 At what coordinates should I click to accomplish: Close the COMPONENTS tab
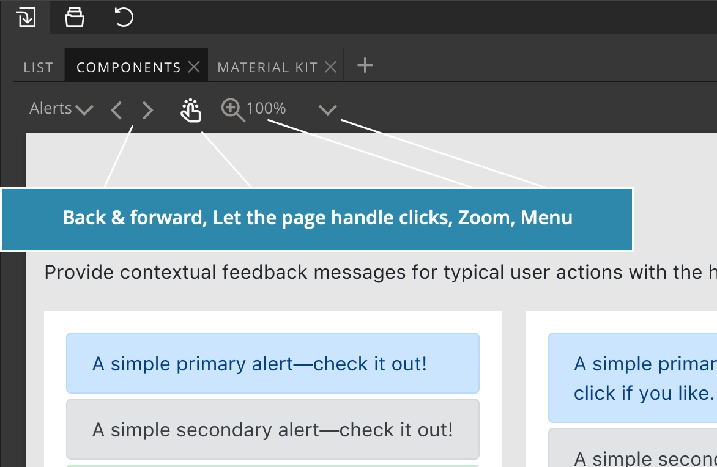coord(194,67)
